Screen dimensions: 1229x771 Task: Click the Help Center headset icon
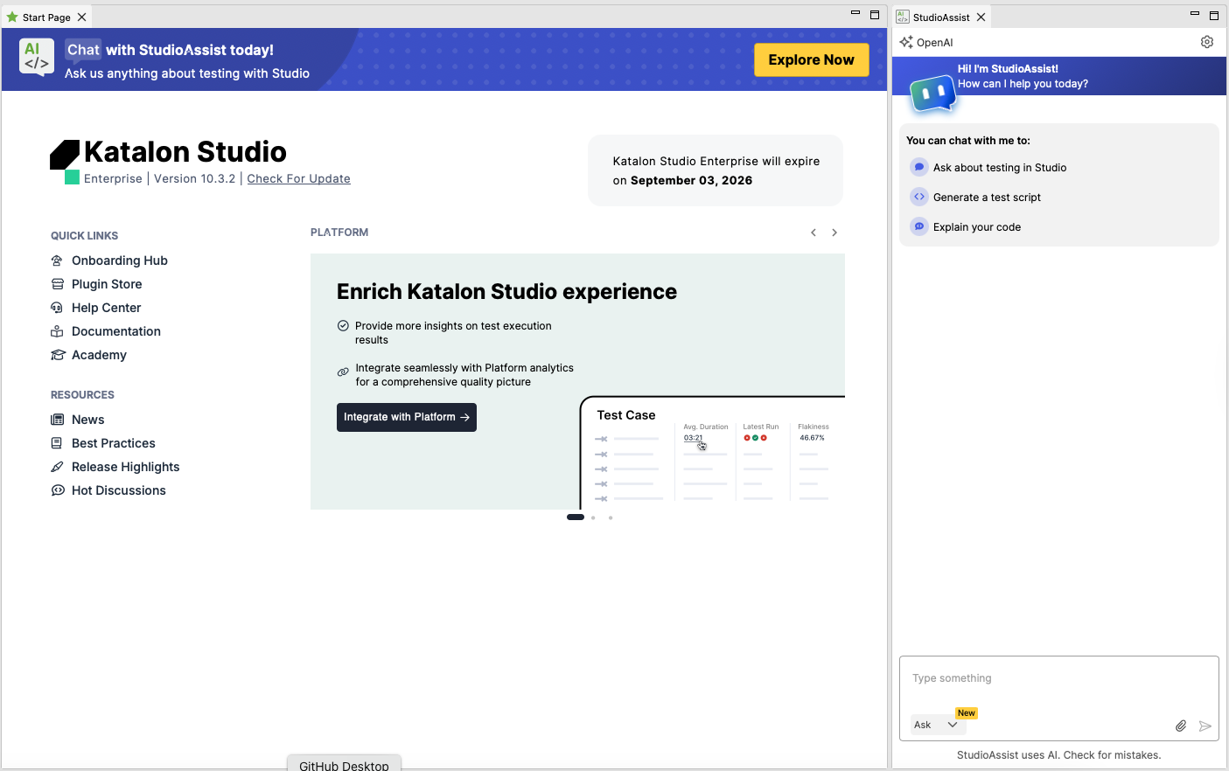pos(57,308)
